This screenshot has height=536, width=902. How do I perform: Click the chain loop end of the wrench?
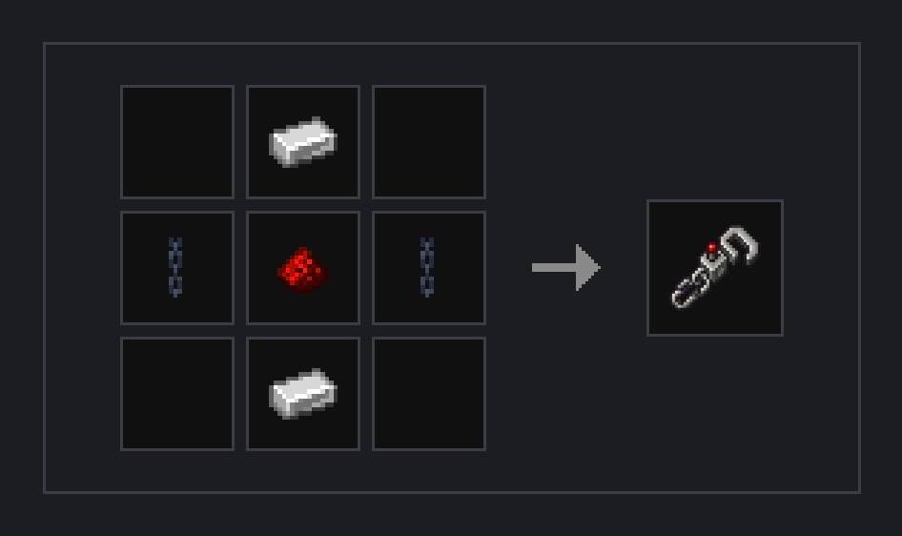click(x=688, y=291)
